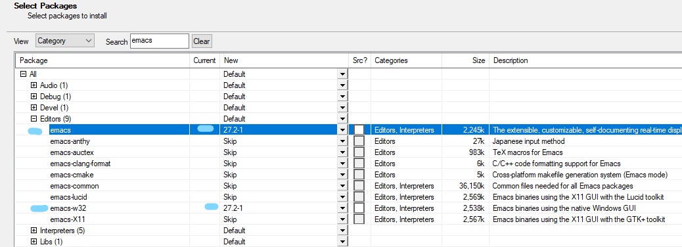This screenshot has width=682, height=247.
Task: Open version dropdown for emacs-common
Action: coord(343,186)
